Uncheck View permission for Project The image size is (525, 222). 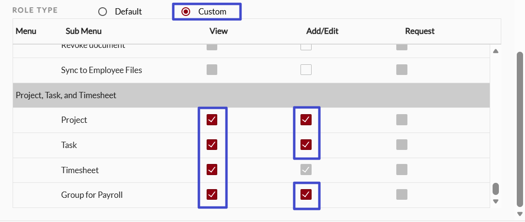[x=212, y=119]
